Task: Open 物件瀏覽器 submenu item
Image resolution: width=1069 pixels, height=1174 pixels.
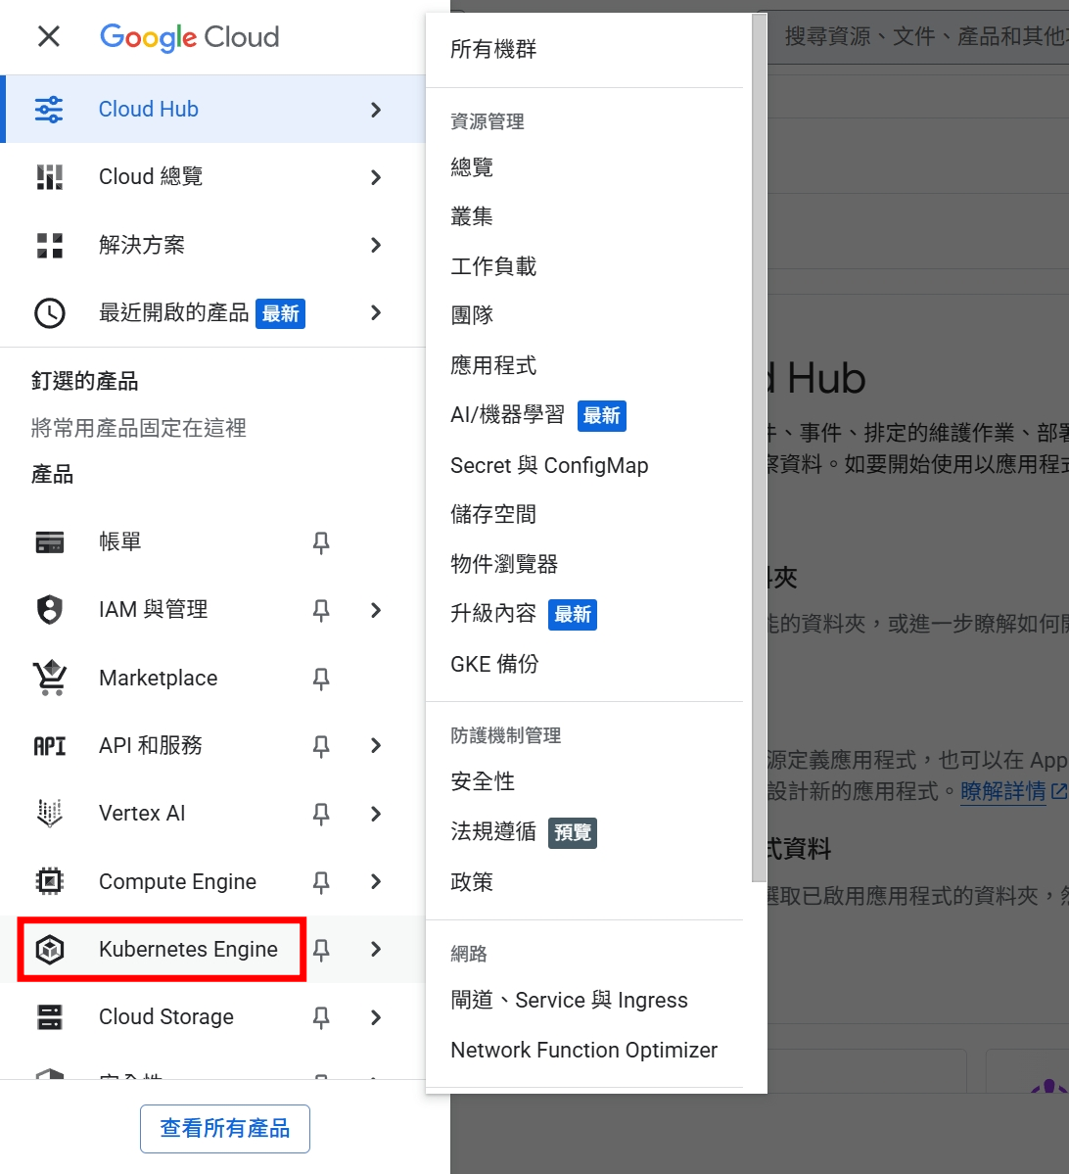Action: 504,564
